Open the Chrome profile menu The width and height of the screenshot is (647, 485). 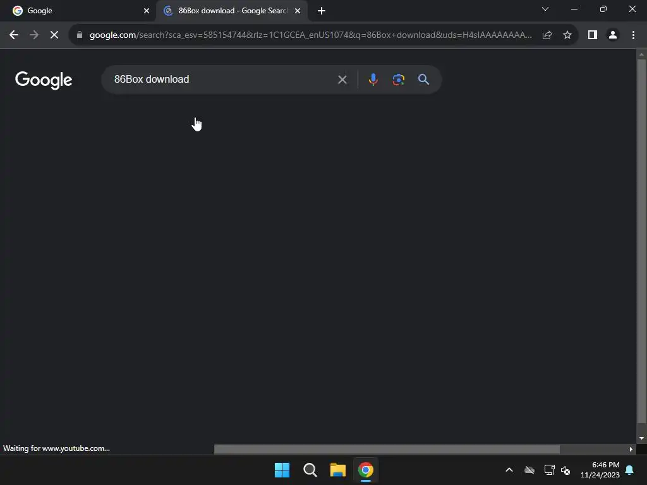[x=613, y=35]
